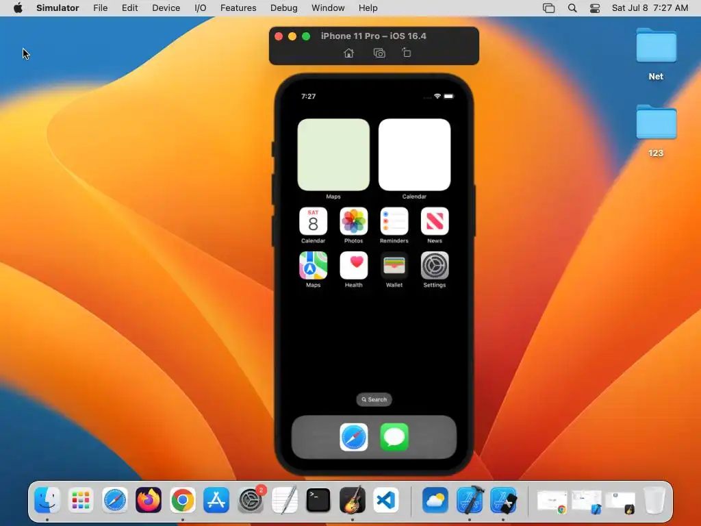
Task: Open Xcode from the Dock
Action: click(x=470, y=499)
